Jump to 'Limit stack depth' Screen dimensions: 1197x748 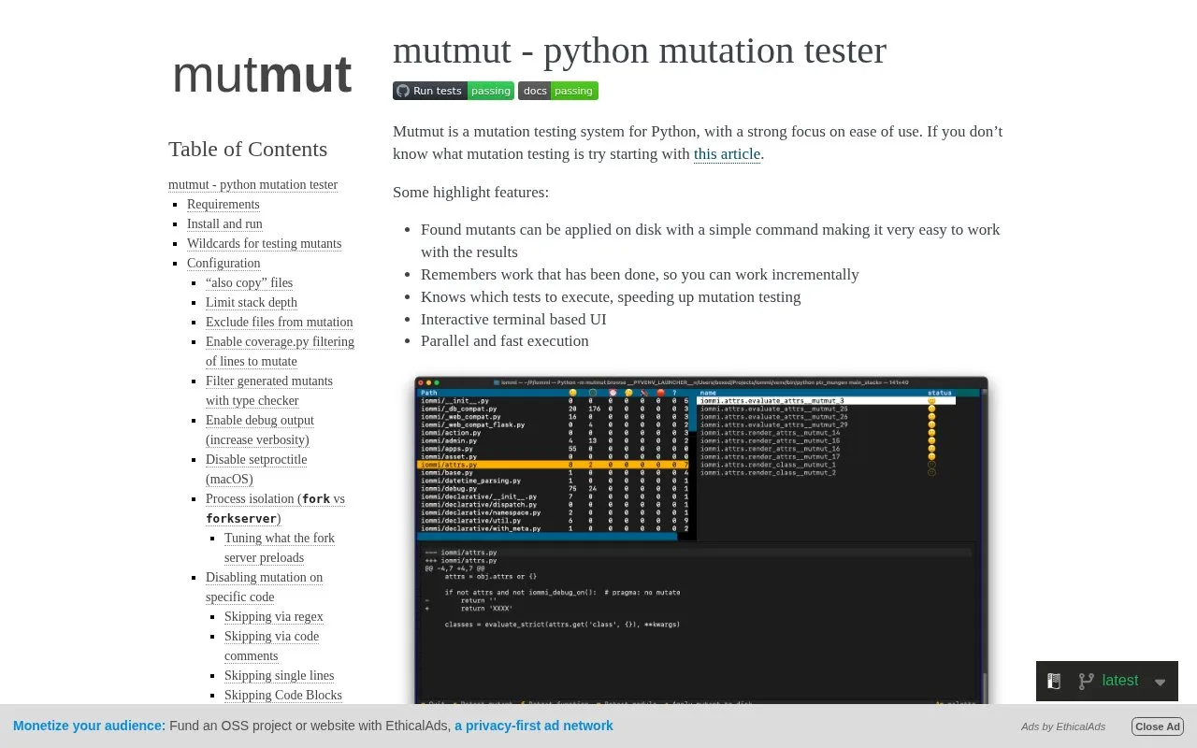pyautogui.click(x=252, y=302)
